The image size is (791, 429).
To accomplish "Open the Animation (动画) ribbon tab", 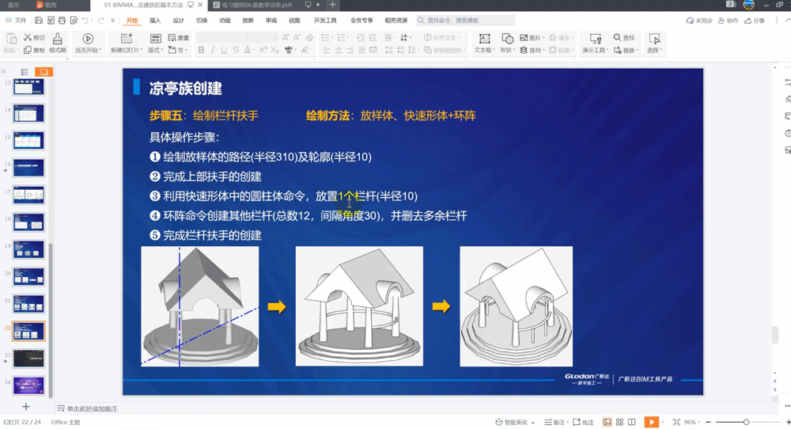I will (225, 21).
